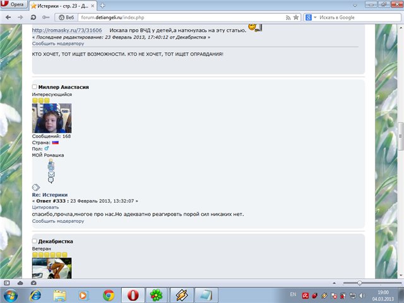Open ICQ flower icon in taskbar
The image size is (404, 303).
tap(157, 295)
